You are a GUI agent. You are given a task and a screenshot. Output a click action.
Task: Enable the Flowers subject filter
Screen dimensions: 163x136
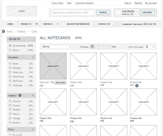(10, 106)
